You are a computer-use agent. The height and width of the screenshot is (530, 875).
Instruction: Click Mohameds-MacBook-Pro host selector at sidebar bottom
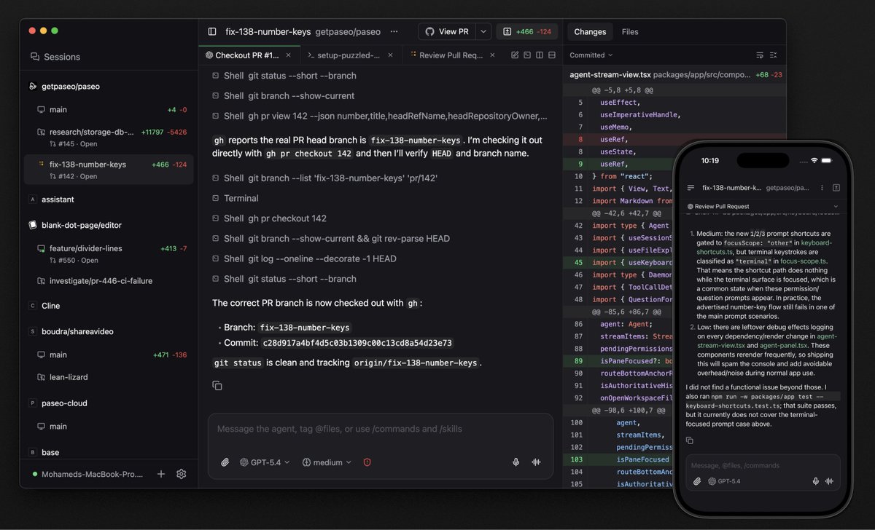(x=87, y=474)
